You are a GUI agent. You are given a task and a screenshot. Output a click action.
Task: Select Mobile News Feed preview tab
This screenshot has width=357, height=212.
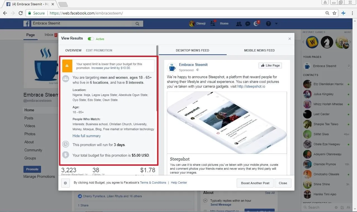point(259,50)
